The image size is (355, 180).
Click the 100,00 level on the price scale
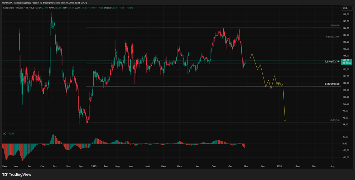pos(345,104)
